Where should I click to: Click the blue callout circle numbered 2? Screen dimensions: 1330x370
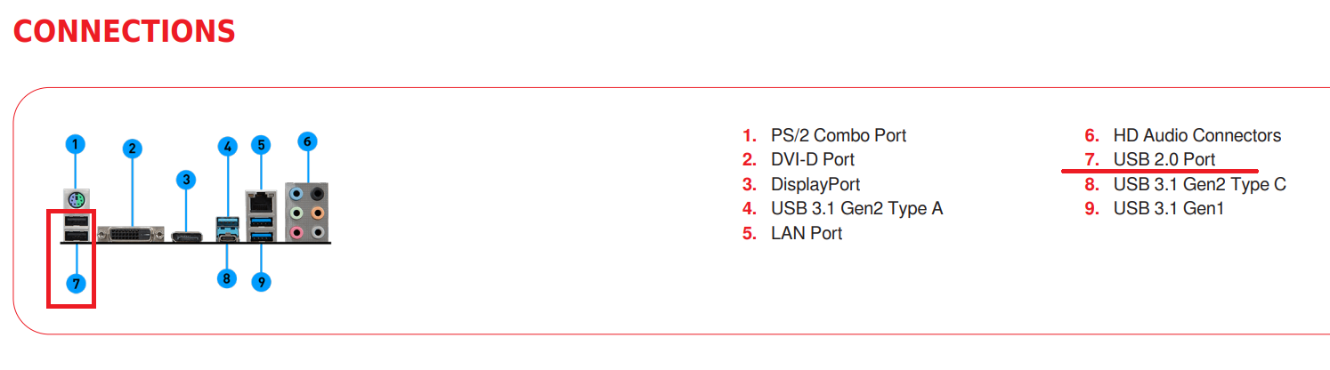tap(133, 149)
